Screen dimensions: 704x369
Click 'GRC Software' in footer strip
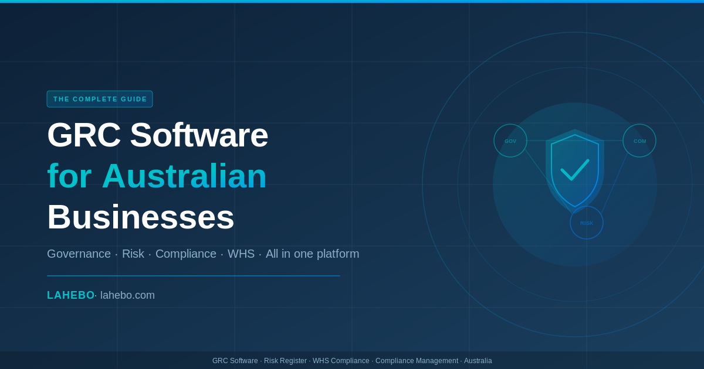(235, 361)
